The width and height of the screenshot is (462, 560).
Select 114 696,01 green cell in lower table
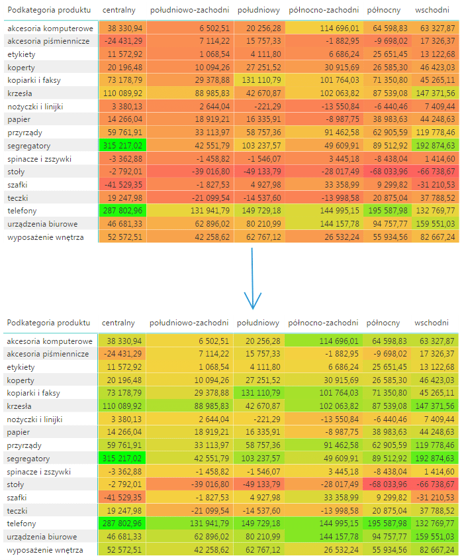pos(324,341)
